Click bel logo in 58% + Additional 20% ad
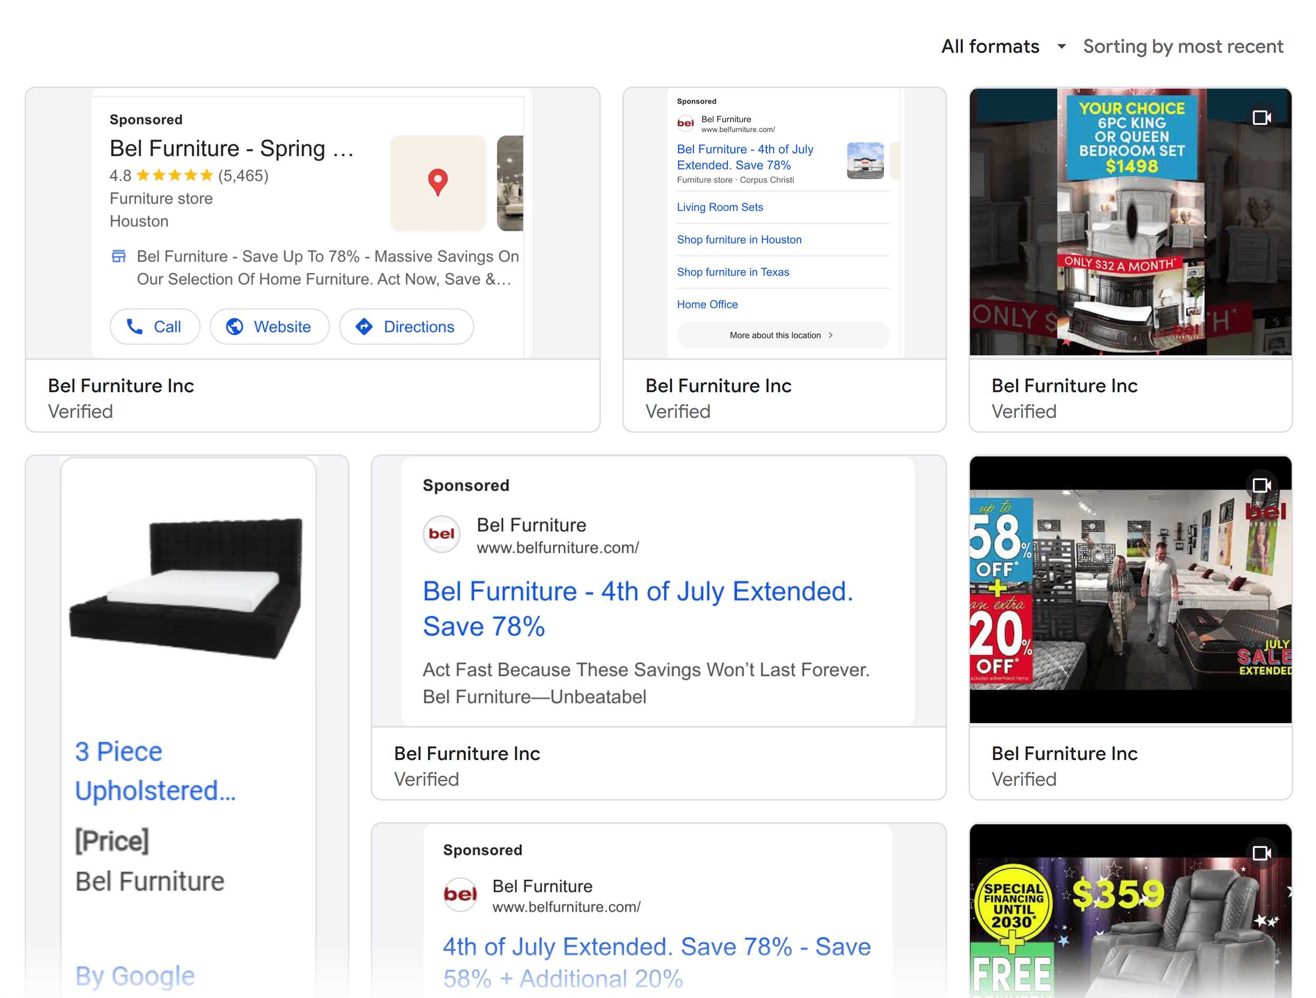Image resolution: width=1316 pixels, height=998 pixels. [461, 894]
